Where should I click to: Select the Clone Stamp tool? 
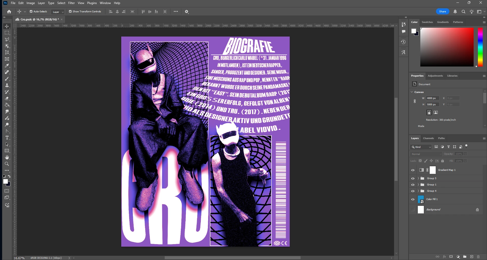tap(7, 85)
